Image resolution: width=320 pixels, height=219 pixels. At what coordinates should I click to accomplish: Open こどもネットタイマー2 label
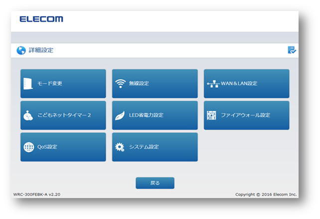pos(64,115)
